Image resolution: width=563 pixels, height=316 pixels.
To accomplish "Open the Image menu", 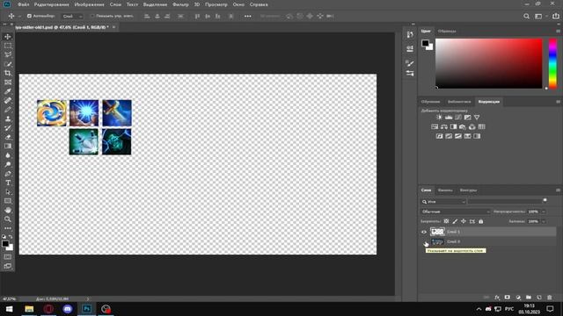I will click(89, 4).
